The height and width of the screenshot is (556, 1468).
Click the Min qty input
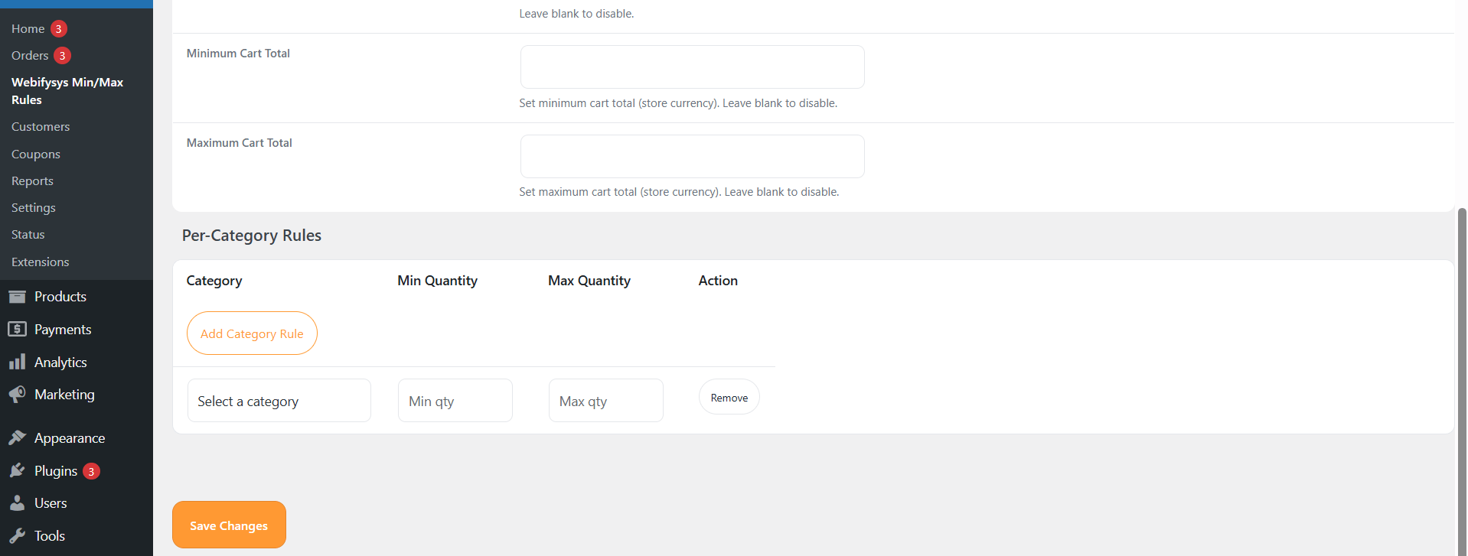(x=455, y=401)
